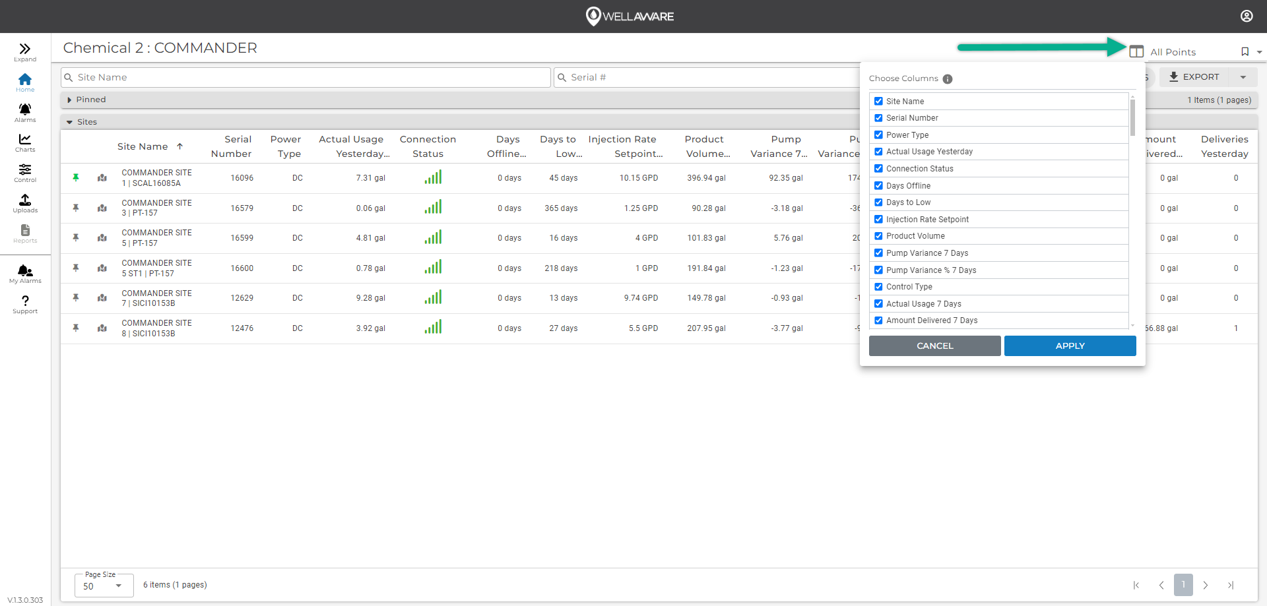Click the EXPORT button
This screenshot has width=1267, height=606.
(1194, 77)
